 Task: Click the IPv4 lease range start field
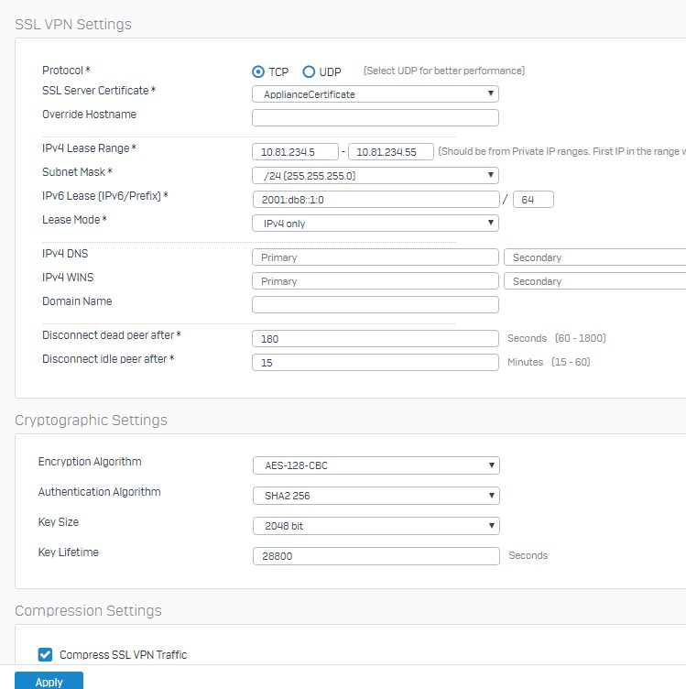point(295,152)
